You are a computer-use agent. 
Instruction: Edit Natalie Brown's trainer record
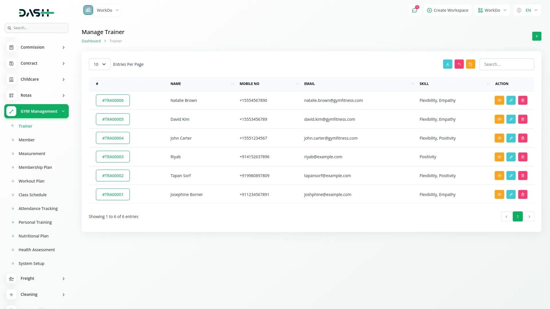click(511, 100)
